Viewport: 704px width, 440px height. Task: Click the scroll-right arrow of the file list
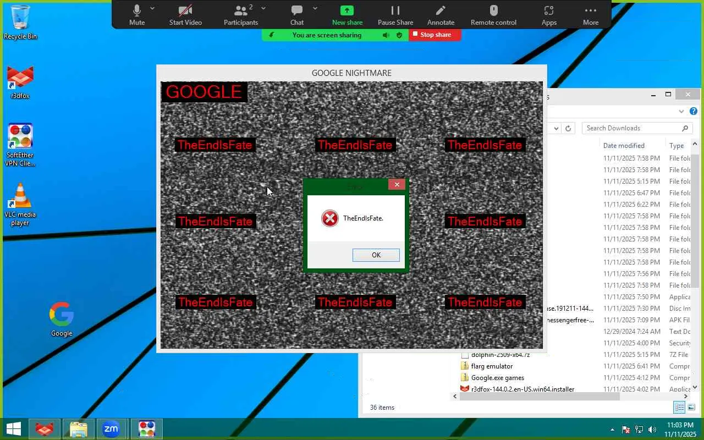[x=686, y=396]
